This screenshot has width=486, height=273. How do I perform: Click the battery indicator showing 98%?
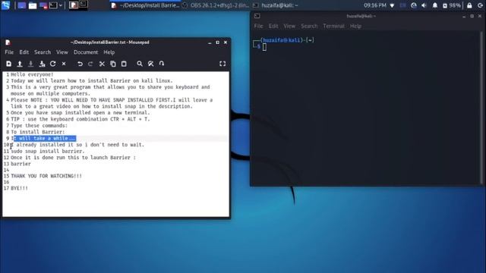(x=451, y=5)
